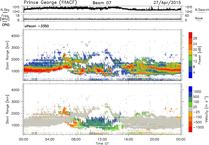Click the 'Nave' legend label
Image resolution: width=209 pixels, height=145 pixels.
point(199,18)
